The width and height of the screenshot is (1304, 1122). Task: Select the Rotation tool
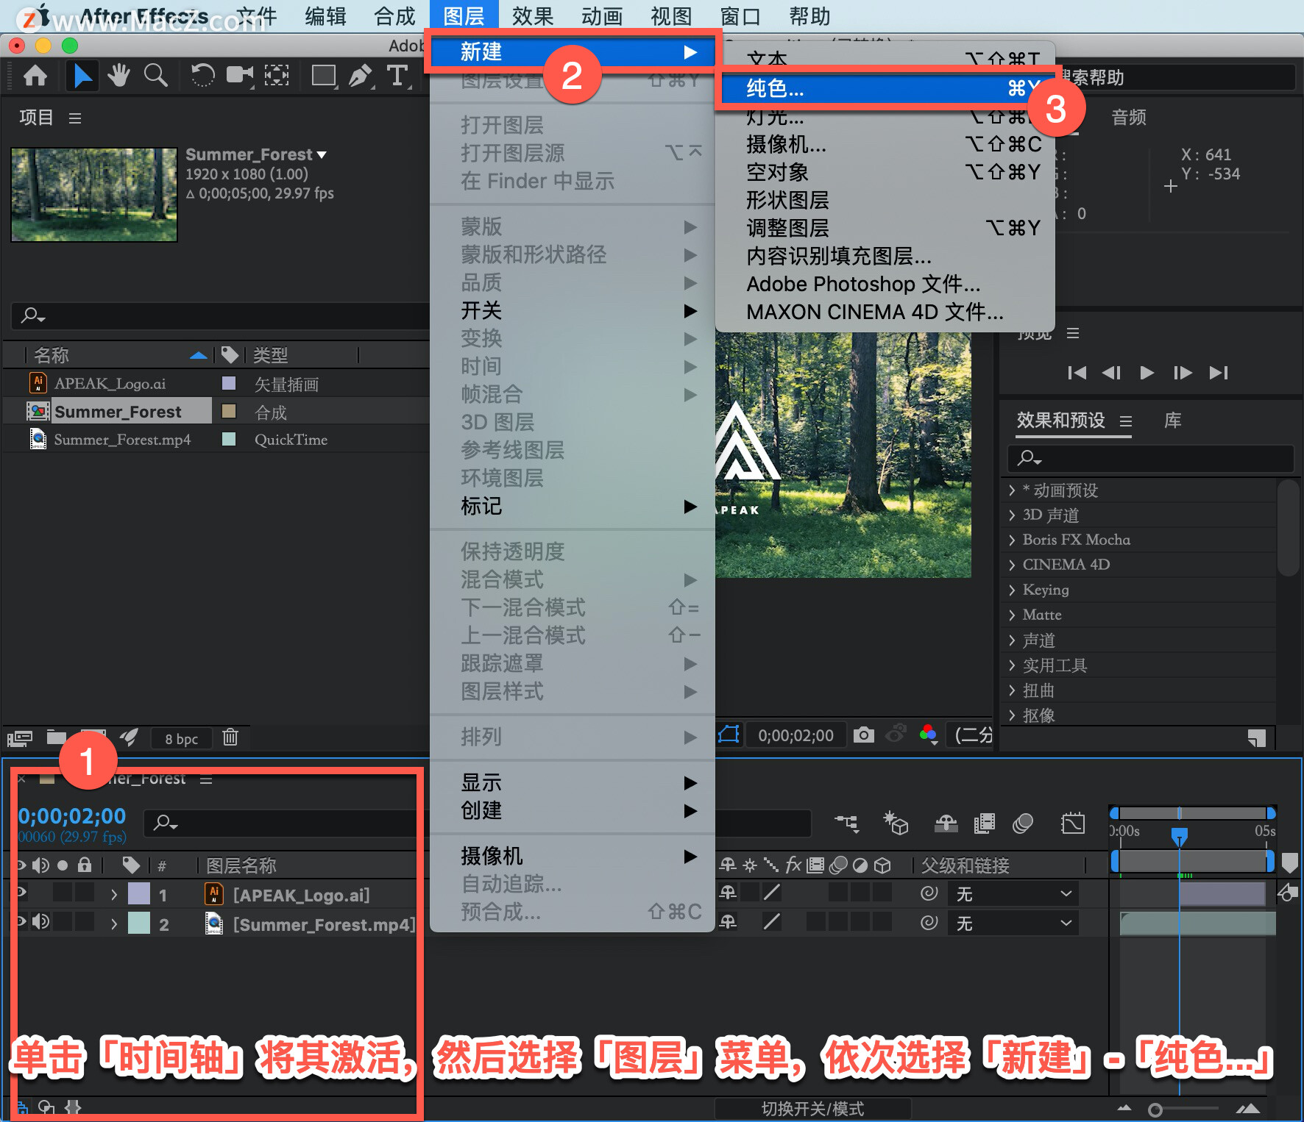(x=202, y=75)
